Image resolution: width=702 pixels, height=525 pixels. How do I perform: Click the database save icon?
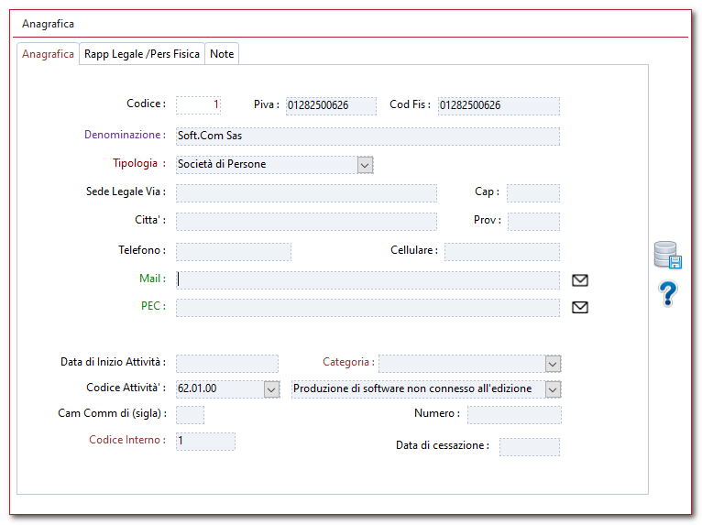(667, 255)
